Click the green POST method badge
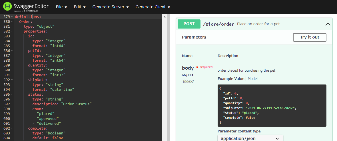The width and height of the screenshot is (337, 141). (x=189, y=24)
